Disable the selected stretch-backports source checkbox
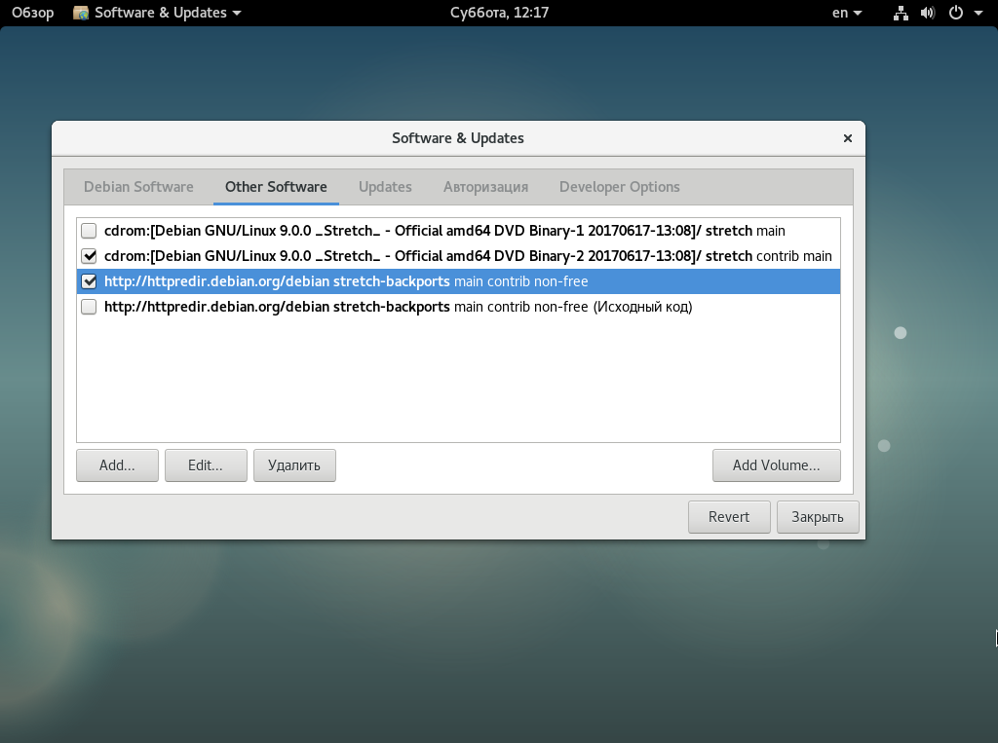 89,281
